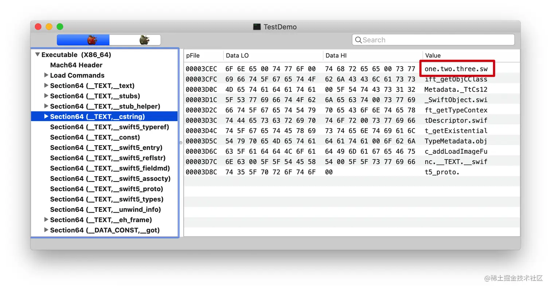Select Mach64 Header in the tree
Screen dimensions: 551x290
coord(76,65)
